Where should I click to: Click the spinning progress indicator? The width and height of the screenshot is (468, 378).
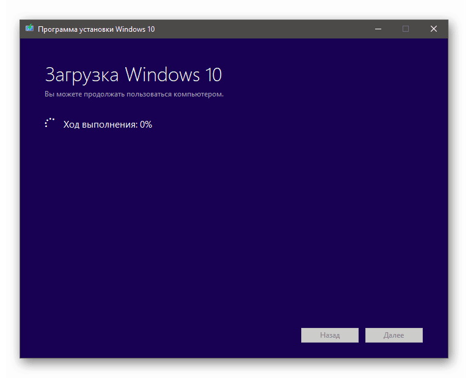[49, 123]
